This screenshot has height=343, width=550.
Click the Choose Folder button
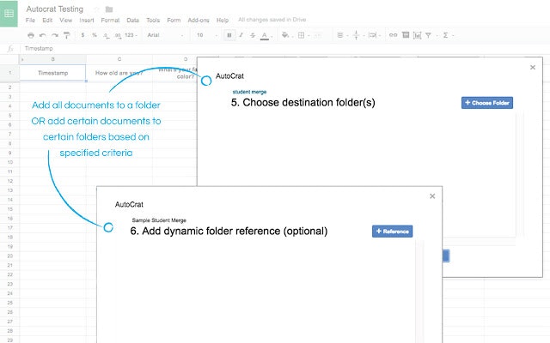(x=487, y=103)
